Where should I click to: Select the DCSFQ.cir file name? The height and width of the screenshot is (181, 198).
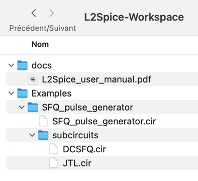84,149
